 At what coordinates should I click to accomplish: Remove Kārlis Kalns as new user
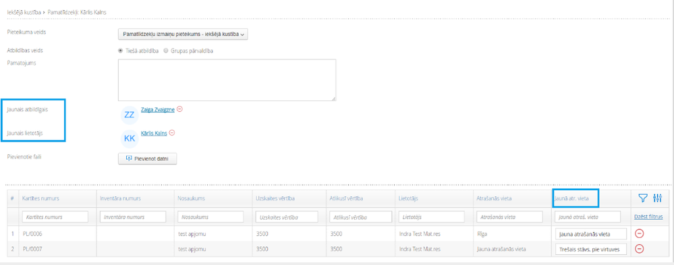[x=172, y=133]
